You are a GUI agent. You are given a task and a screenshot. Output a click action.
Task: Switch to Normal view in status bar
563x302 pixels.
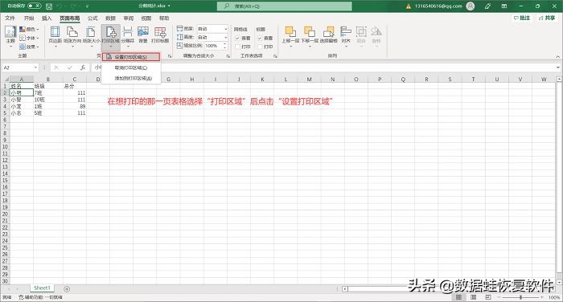point(458,297)
